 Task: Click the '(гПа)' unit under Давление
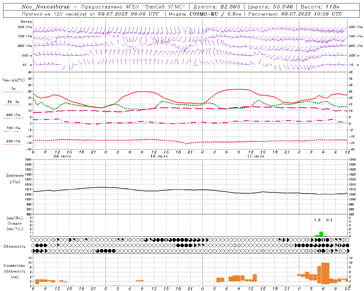[15, 182]
